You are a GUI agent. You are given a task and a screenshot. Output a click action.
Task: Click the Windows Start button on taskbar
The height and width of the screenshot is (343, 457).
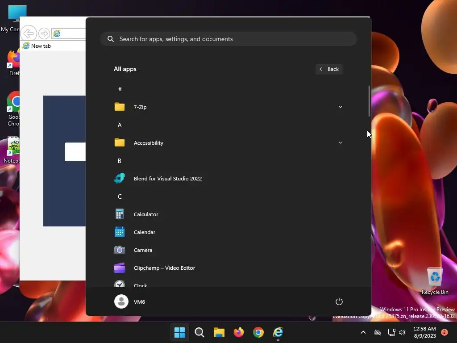179,332
